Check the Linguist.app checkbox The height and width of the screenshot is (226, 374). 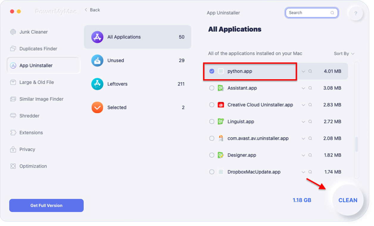click(212, 121)
